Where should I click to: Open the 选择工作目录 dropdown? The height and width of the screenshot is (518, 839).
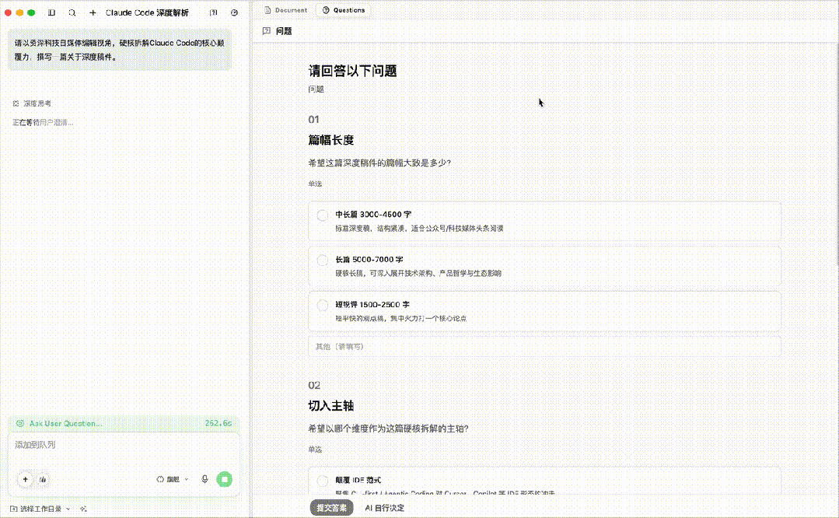[x=40, y=509]
